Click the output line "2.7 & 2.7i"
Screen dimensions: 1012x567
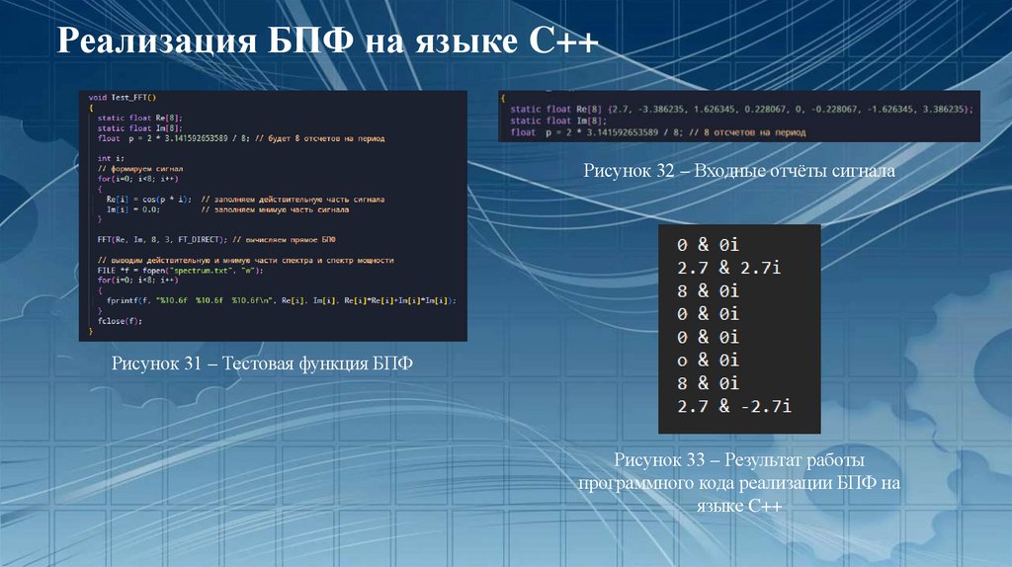728,268
